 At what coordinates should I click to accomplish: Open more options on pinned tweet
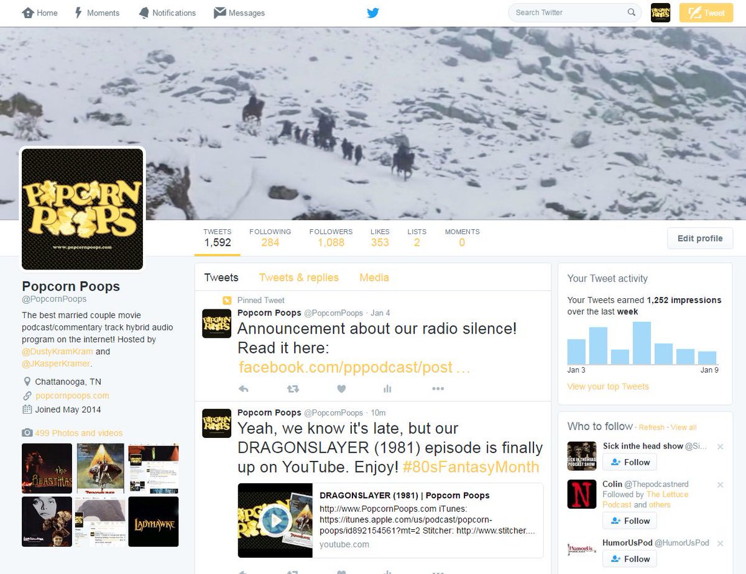[438, 389]
